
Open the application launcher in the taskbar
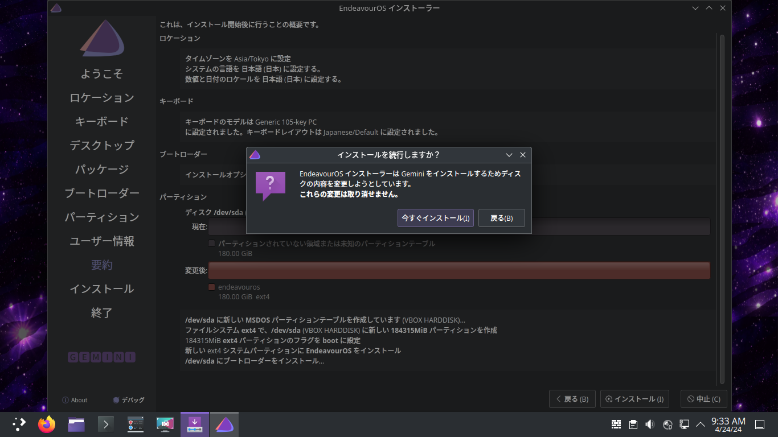click(x=19, y=424)
